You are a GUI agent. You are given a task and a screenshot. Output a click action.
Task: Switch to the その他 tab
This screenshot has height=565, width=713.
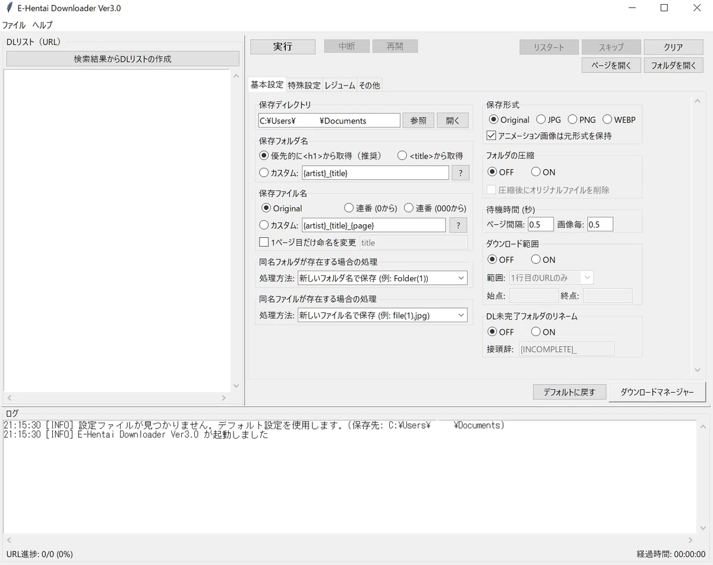(369, 85)
